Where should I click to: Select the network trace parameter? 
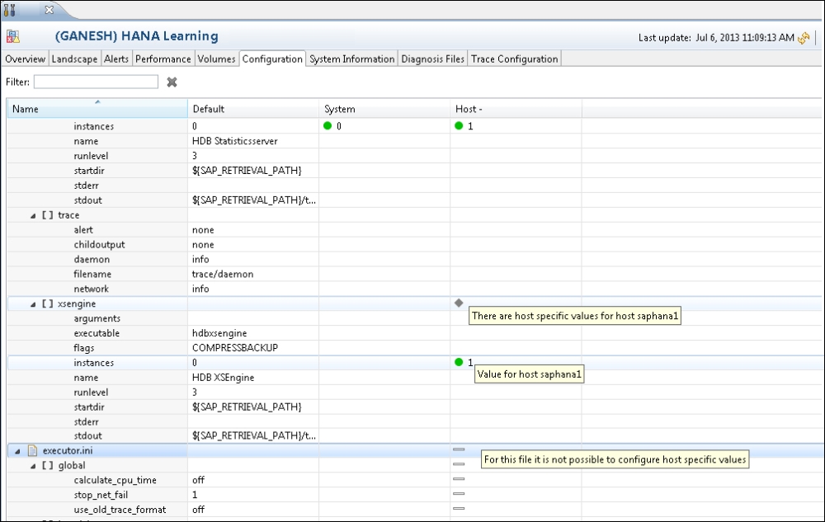pos(416,289)
